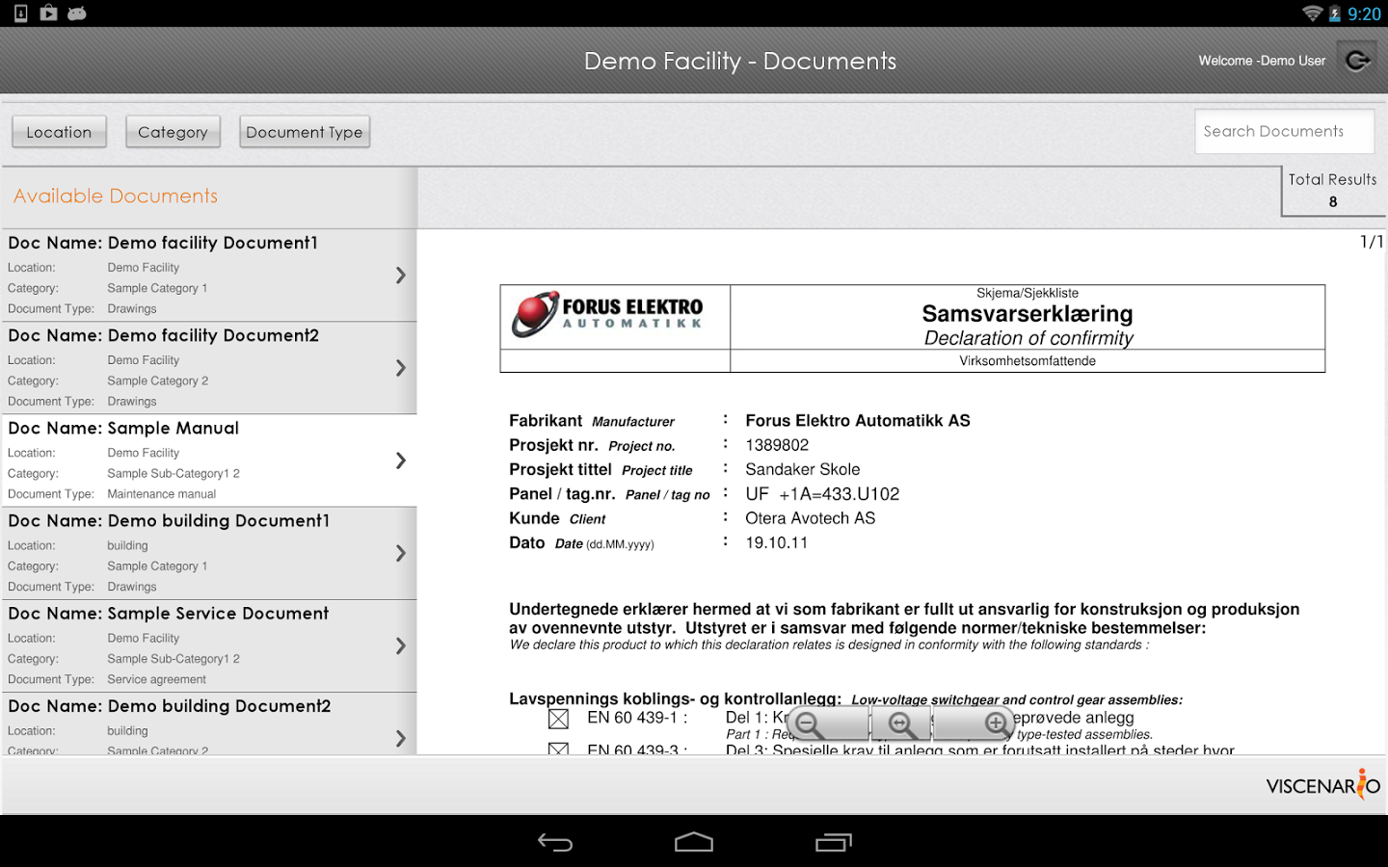Open the recent apps navigation icon
1388x867 pixels.
coord(833,843)
